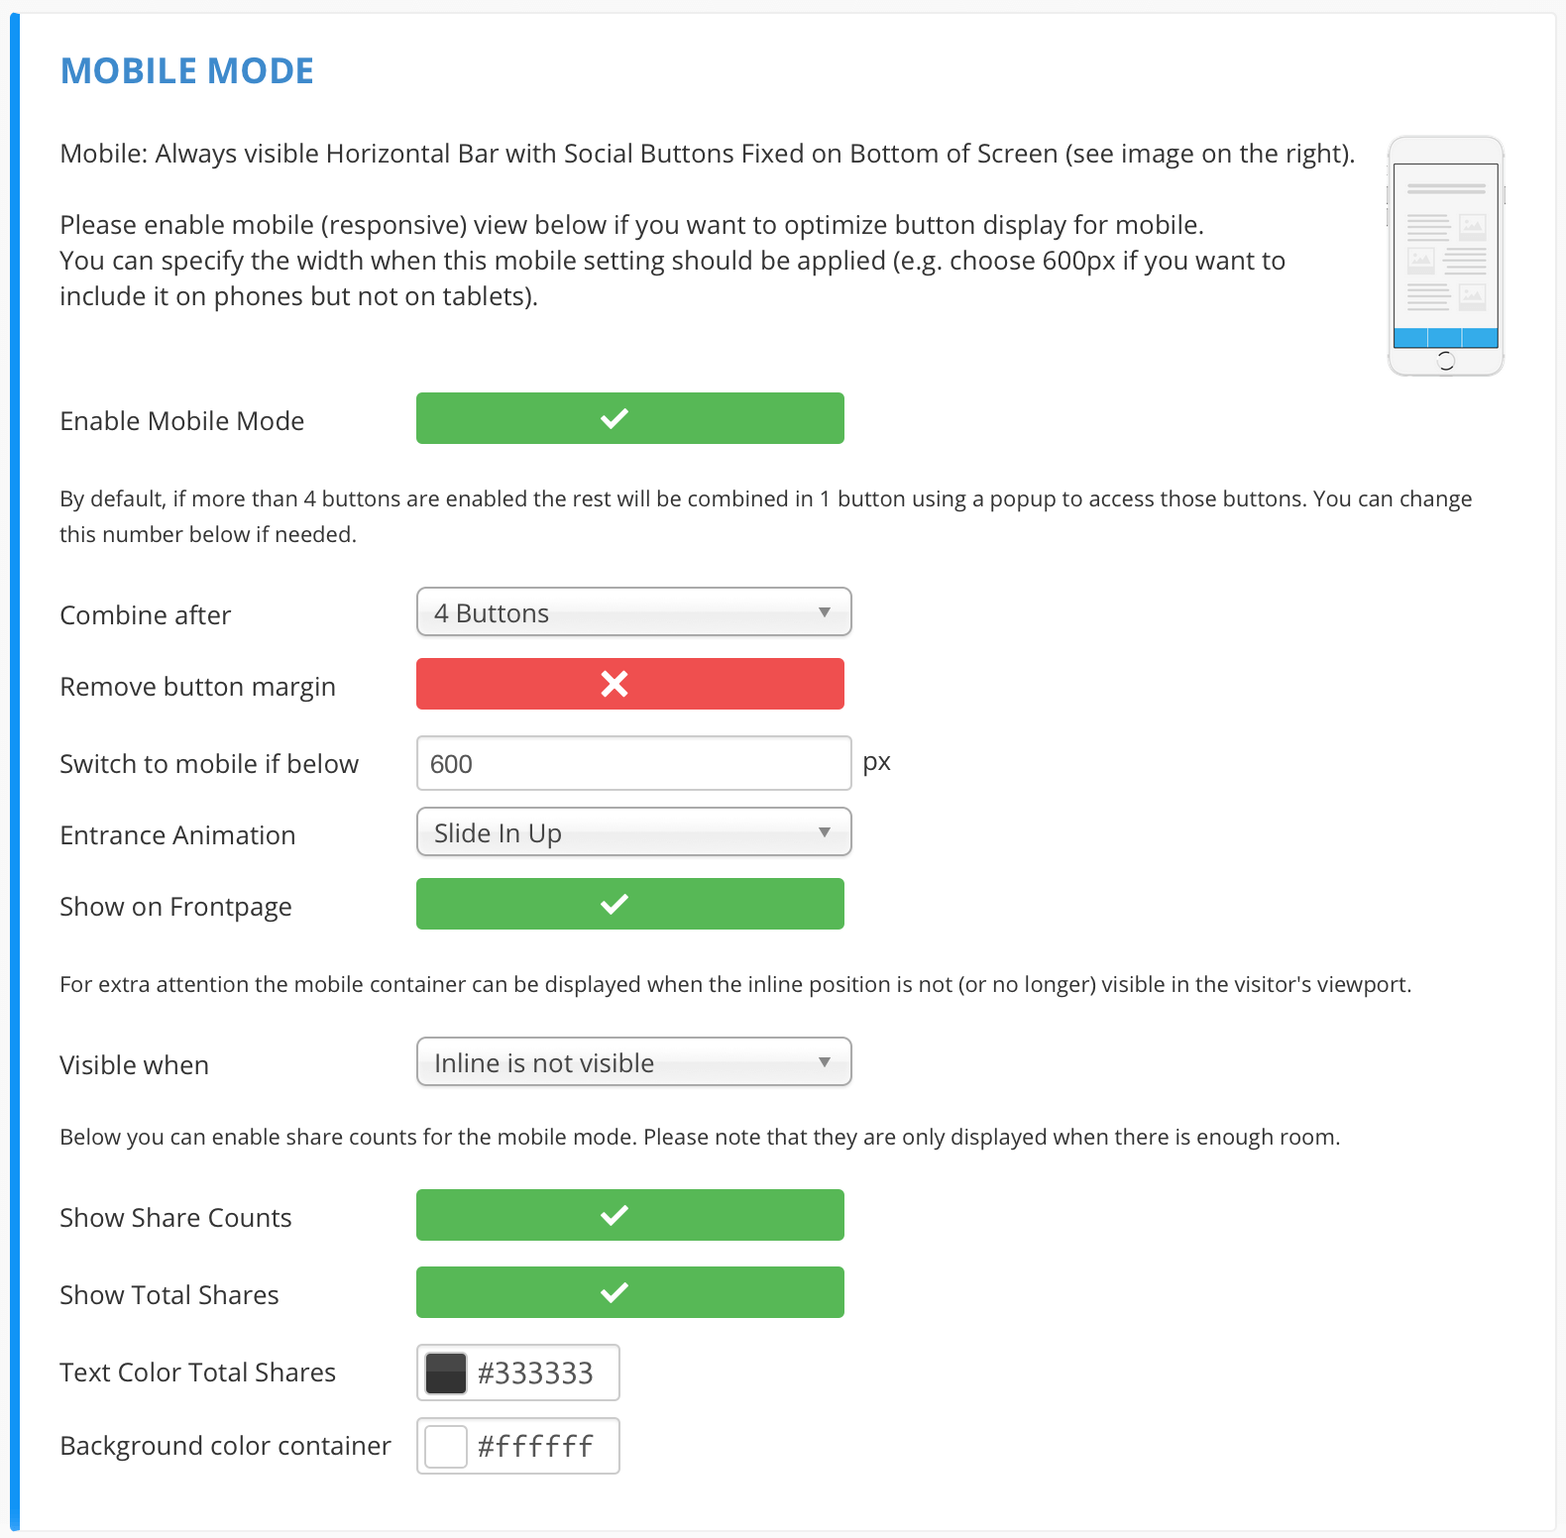Expand the Entrance Animation dropdown

coord(632,832)
